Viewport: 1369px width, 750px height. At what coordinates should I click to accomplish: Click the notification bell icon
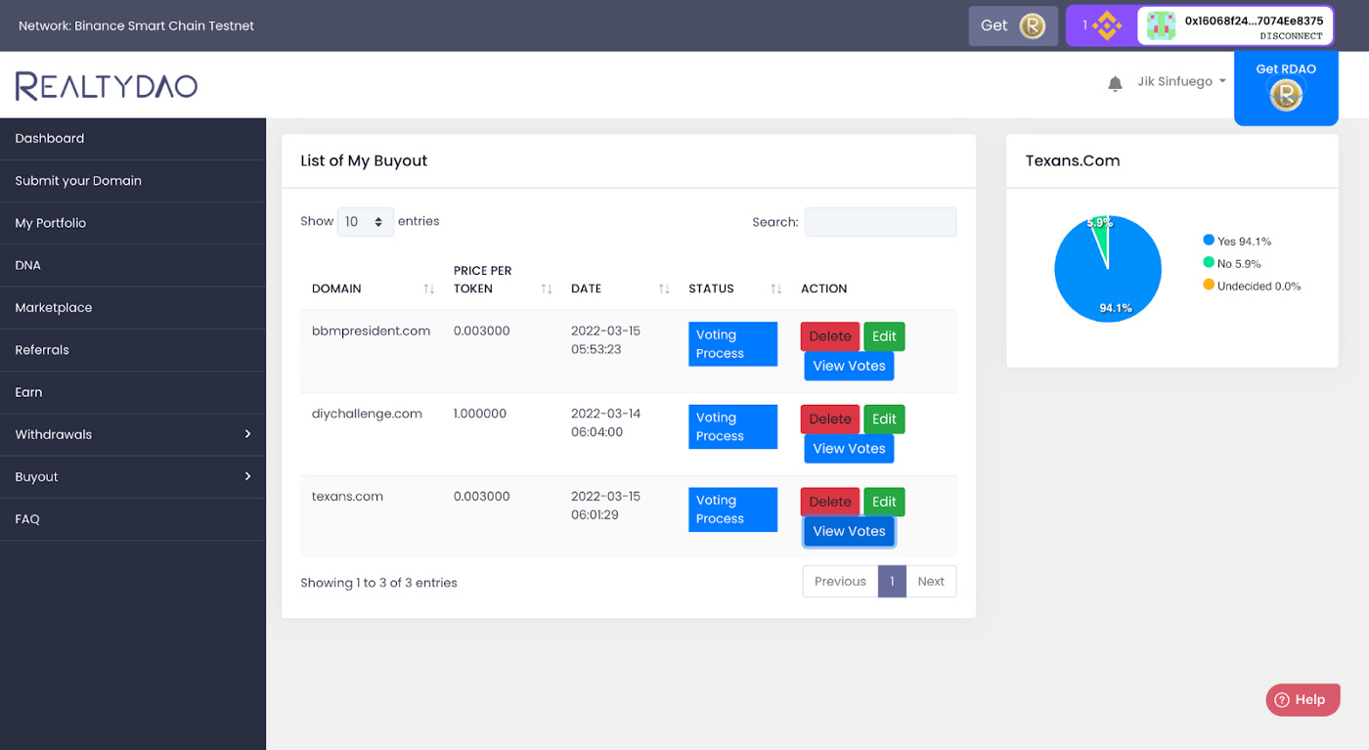1115,84
